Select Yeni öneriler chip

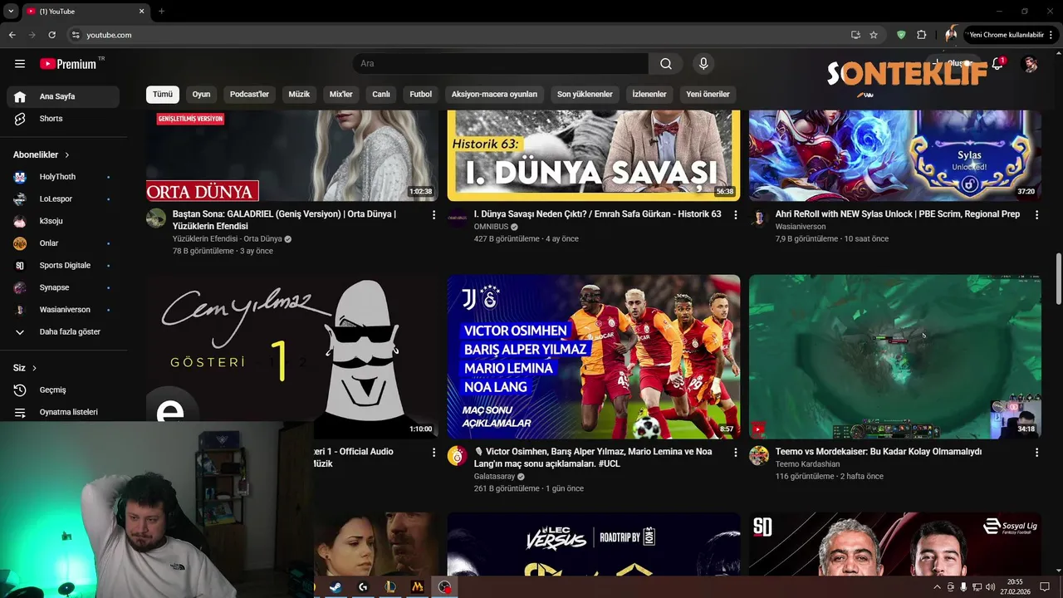click(708, 95)
